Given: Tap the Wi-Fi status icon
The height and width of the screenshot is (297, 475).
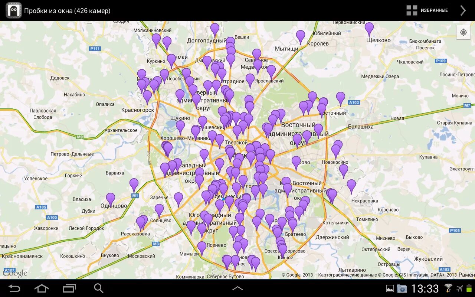Looking at the screenshot, I should [448, 288].
